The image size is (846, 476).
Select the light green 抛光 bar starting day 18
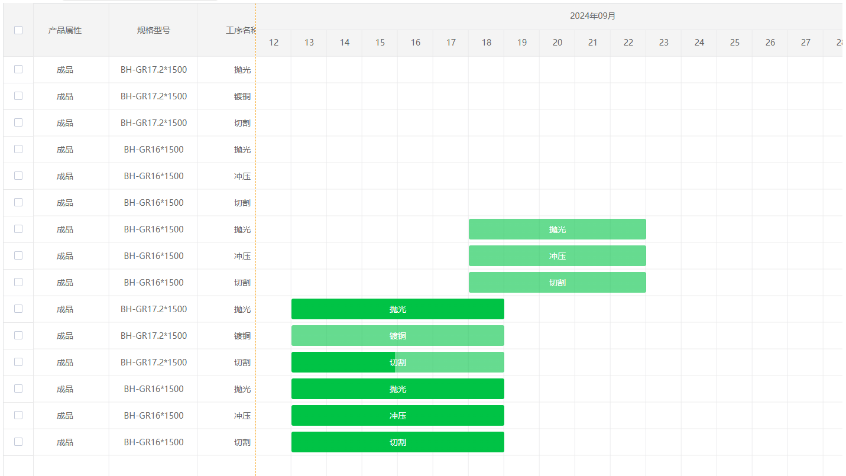[x=557, y=229]
